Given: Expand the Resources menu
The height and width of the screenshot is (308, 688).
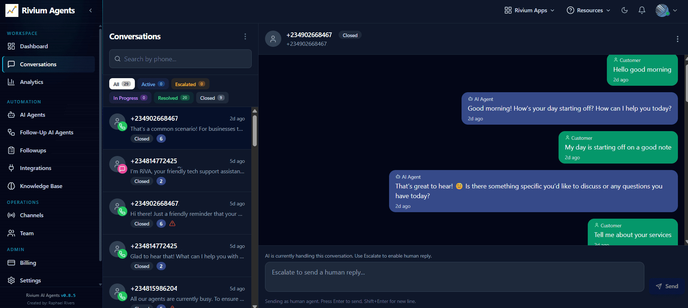Looking at the screenshot, I should [588, 10].
